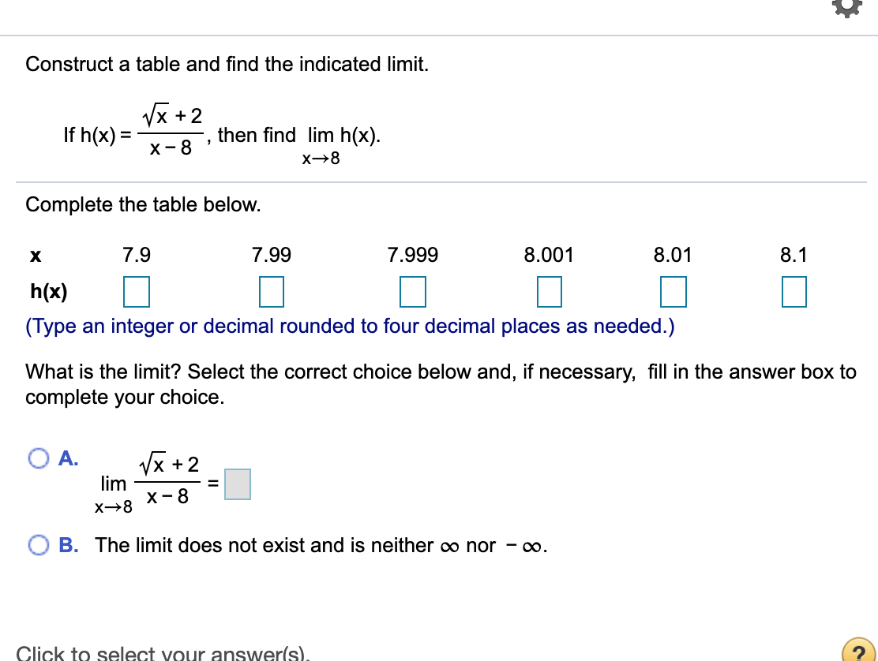Click the h(x) input box under 8.01
This screenshot has height=661, width=878.
point(673,291)
